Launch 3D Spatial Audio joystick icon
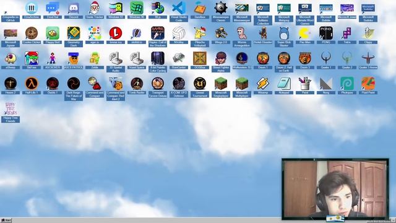Viewport: 396px width, 223px height. 116,58
